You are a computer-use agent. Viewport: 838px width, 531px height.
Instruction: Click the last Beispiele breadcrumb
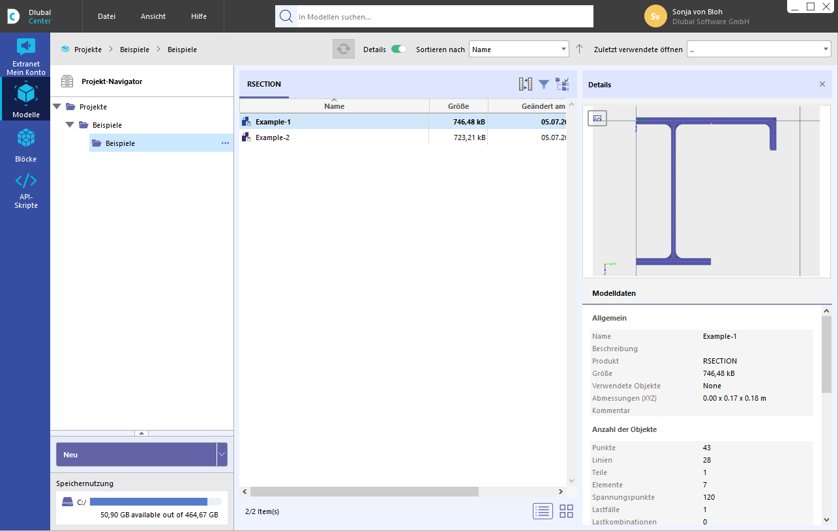coord(182,50)
